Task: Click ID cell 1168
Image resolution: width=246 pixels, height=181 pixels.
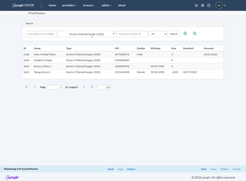Action: point(26,54)
